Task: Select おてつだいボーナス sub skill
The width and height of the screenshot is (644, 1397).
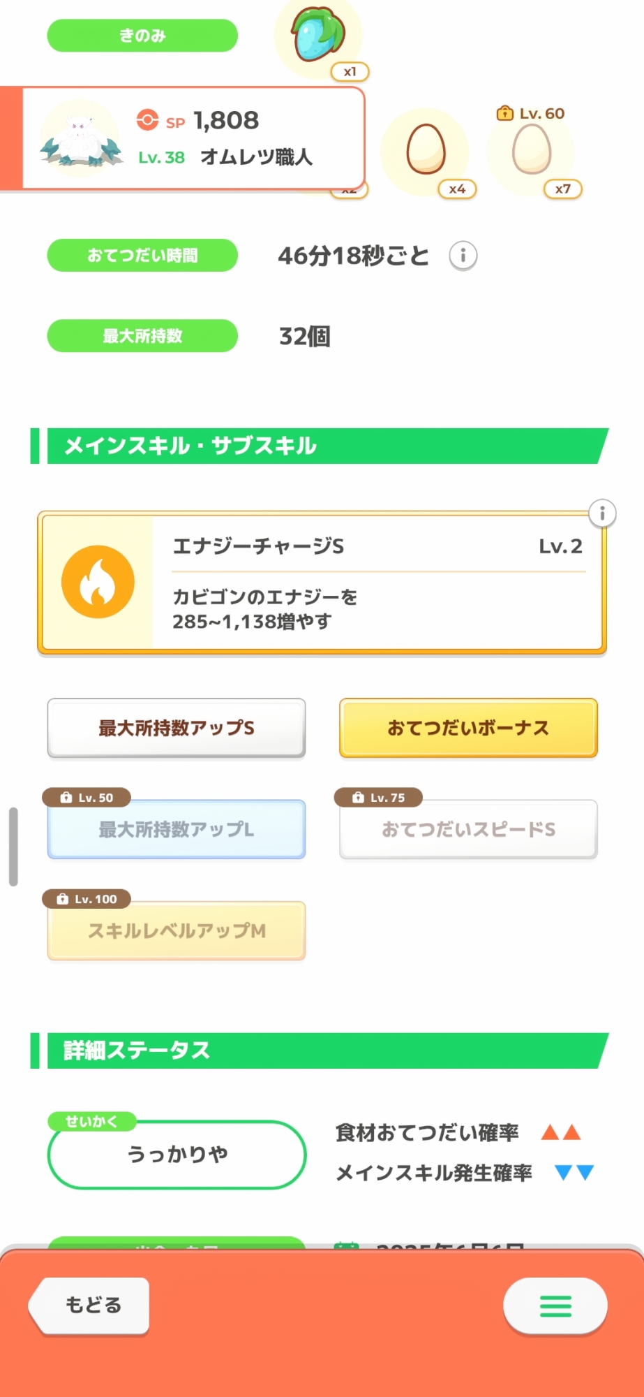Action: 468,728
